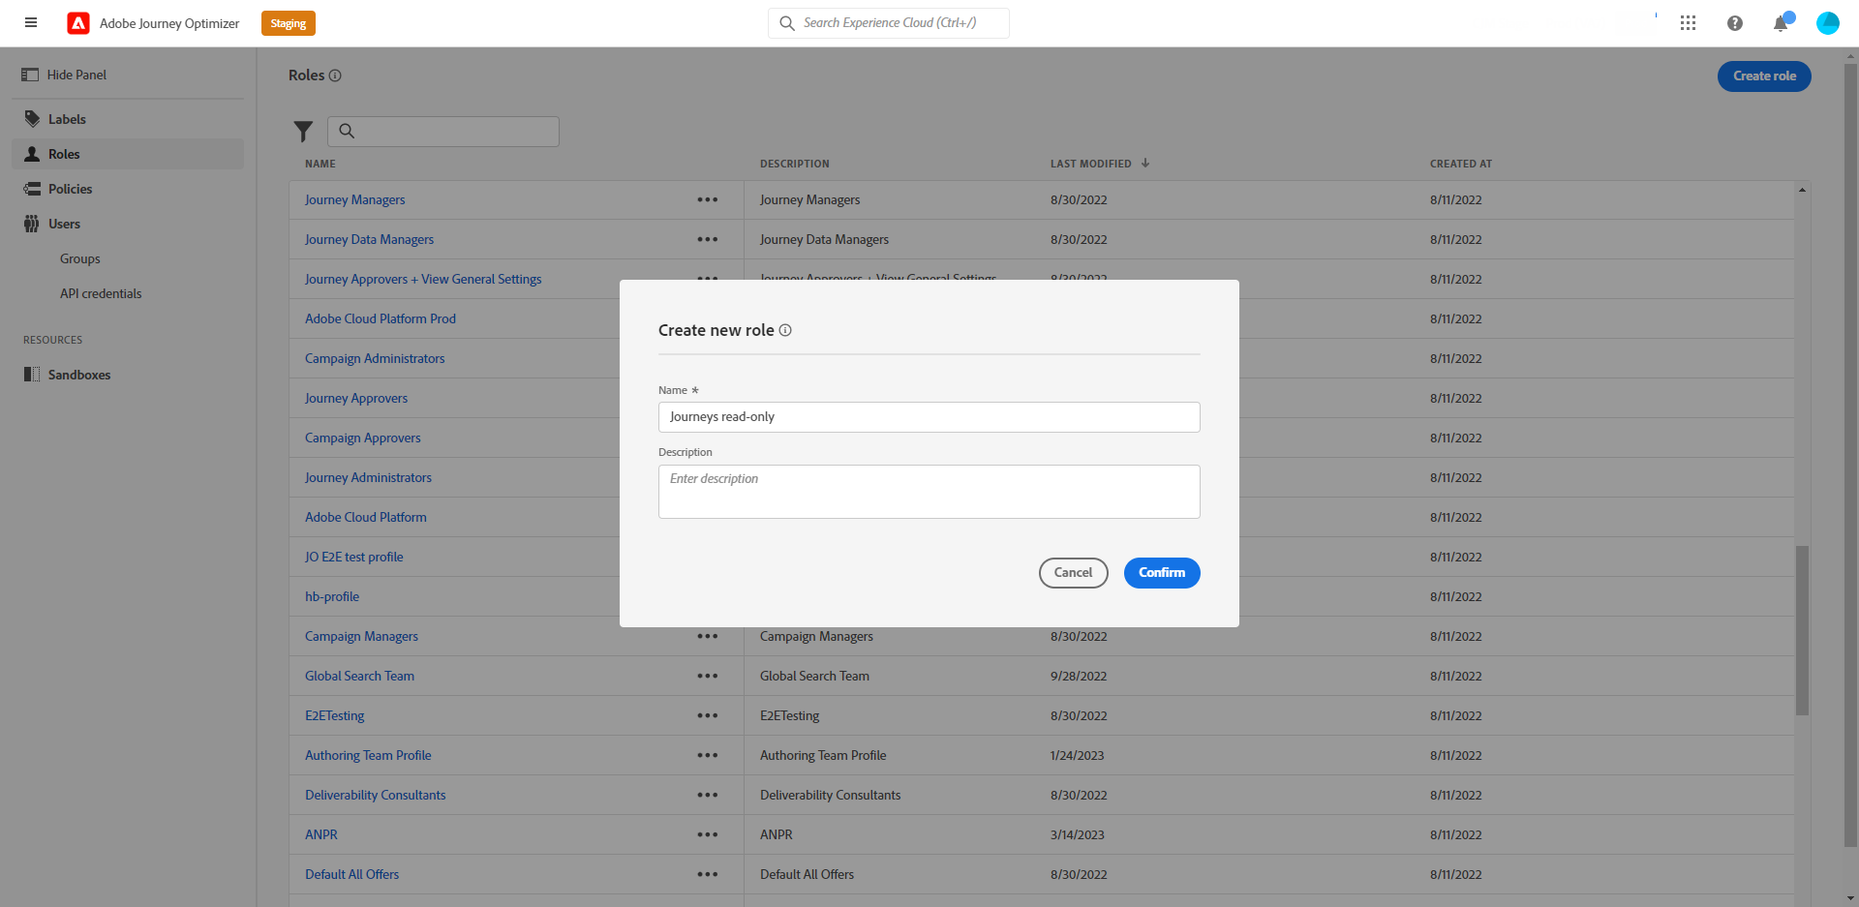Click the 9/28/2022 last modified date
The image size is (1859, 907).
1079,677
